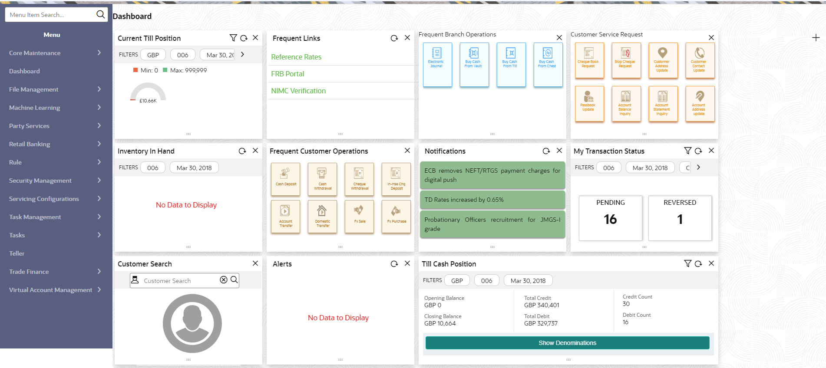Open Customer Address Update tile
Screen dimensions: 826x368
[663, 60]
